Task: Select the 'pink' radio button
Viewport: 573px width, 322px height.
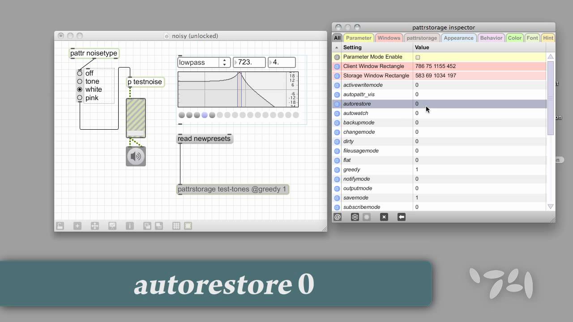Action: point(80,97)
